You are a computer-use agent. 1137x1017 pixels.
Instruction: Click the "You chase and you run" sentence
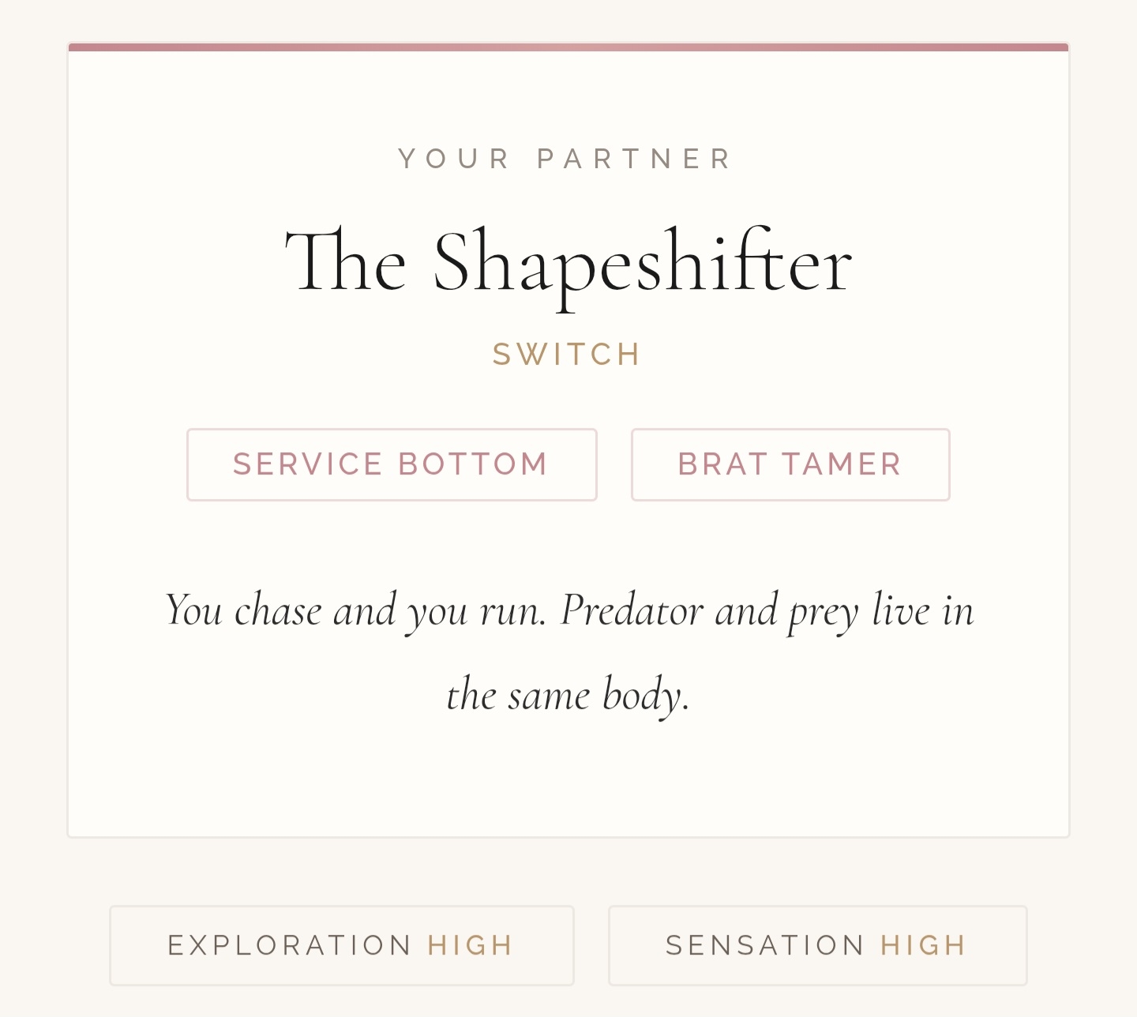(x=355, y=610)
